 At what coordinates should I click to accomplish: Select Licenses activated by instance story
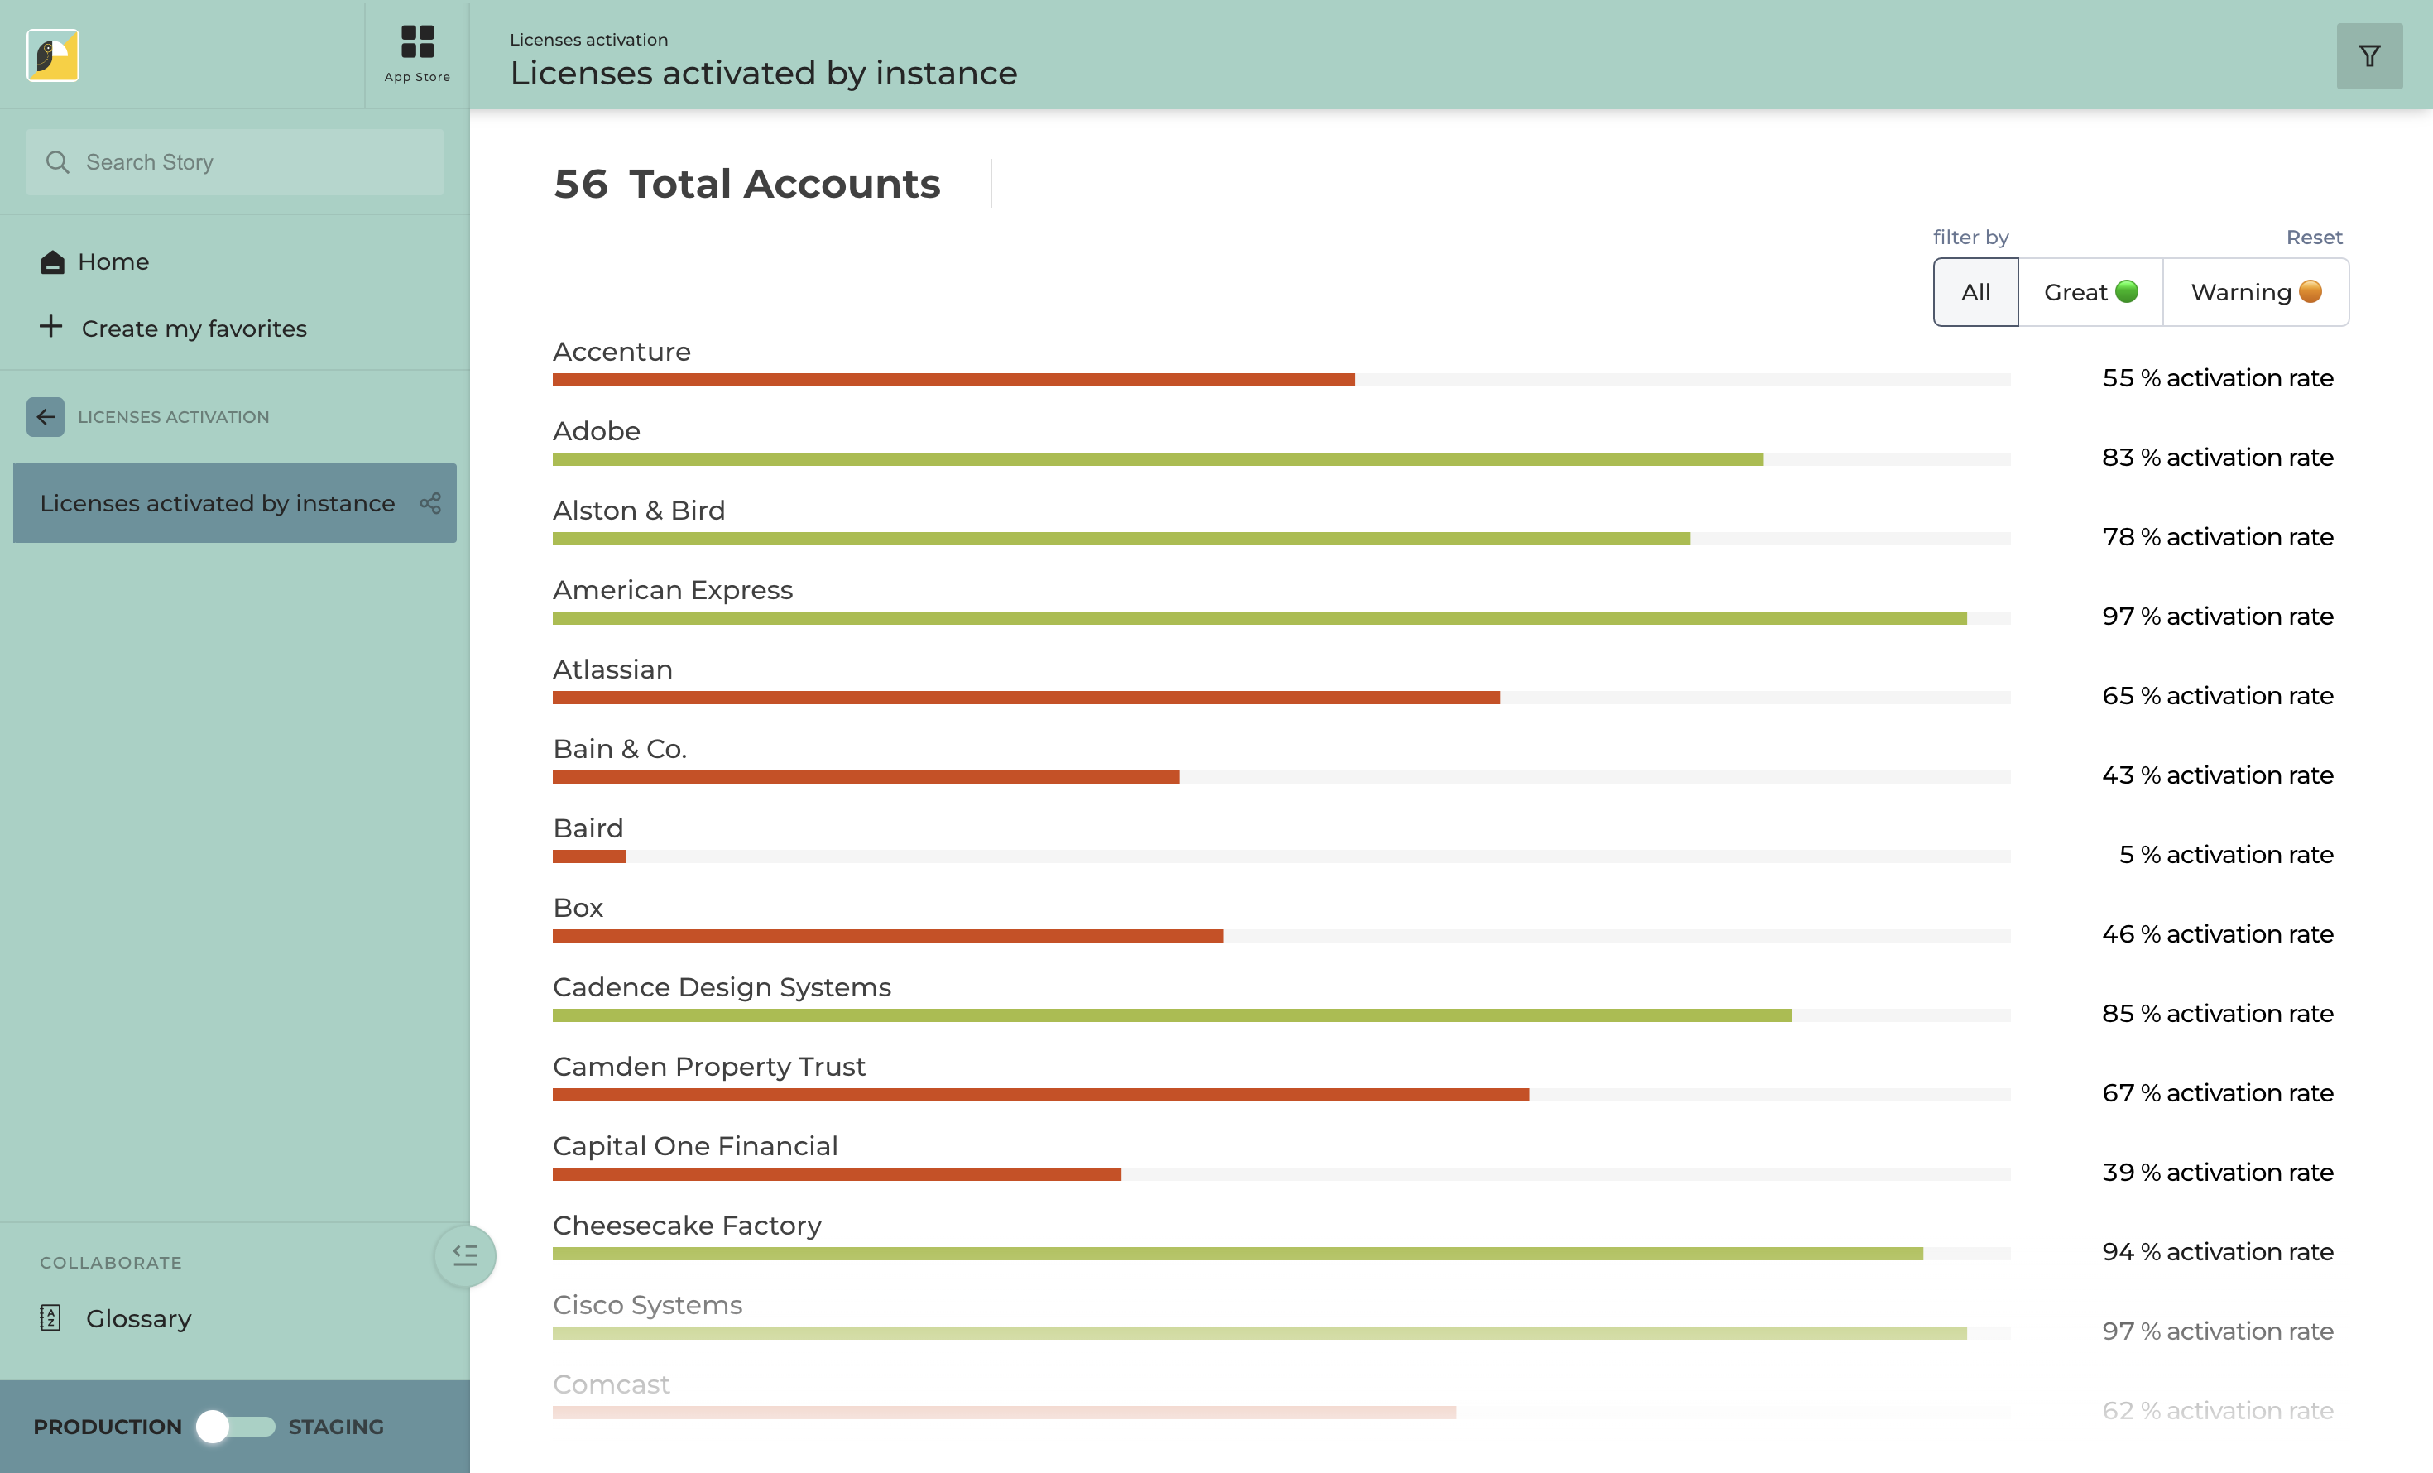coord(217,503)
